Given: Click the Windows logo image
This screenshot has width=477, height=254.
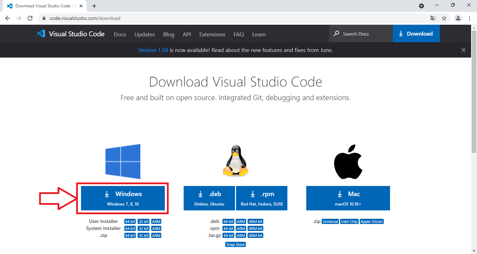Looking at the screenshot, I should click(x=123, y=161).
